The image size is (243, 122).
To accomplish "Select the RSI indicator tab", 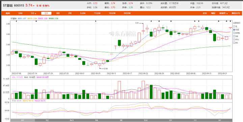I will coord(23,120).
